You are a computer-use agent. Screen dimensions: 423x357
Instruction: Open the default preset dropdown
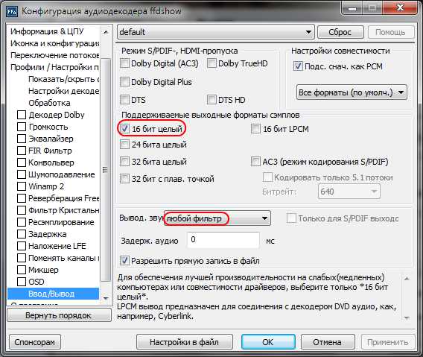click(216, 32)
